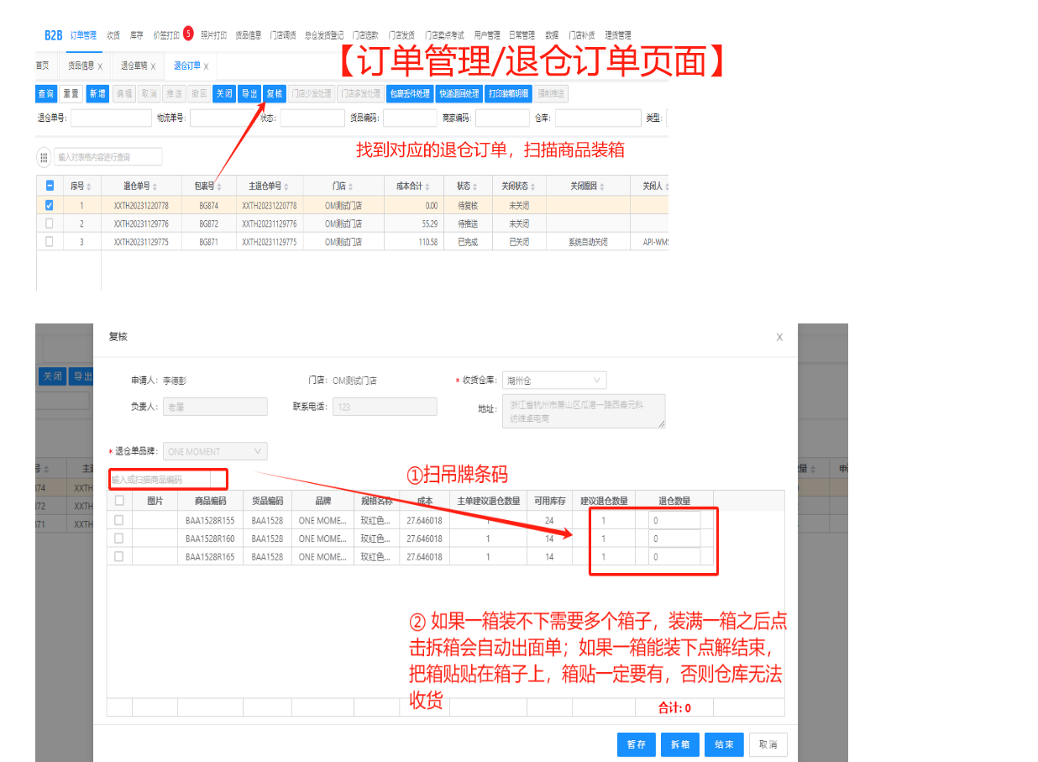Focus the 输入或扫描商品编码 scan input field
This screenshot has height=762, width=1038.
click(166, 480)
